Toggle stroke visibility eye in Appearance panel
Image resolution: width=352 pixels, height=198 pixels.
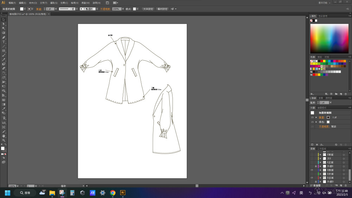coord(312,117)
